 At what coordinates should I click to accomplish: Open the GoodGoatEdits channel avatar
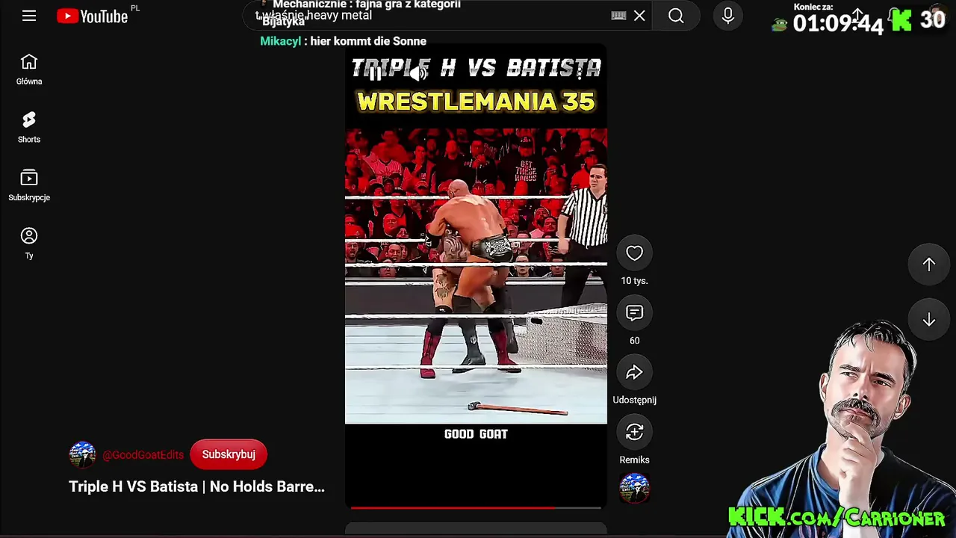pyautogui.click(x=82, y=454)
